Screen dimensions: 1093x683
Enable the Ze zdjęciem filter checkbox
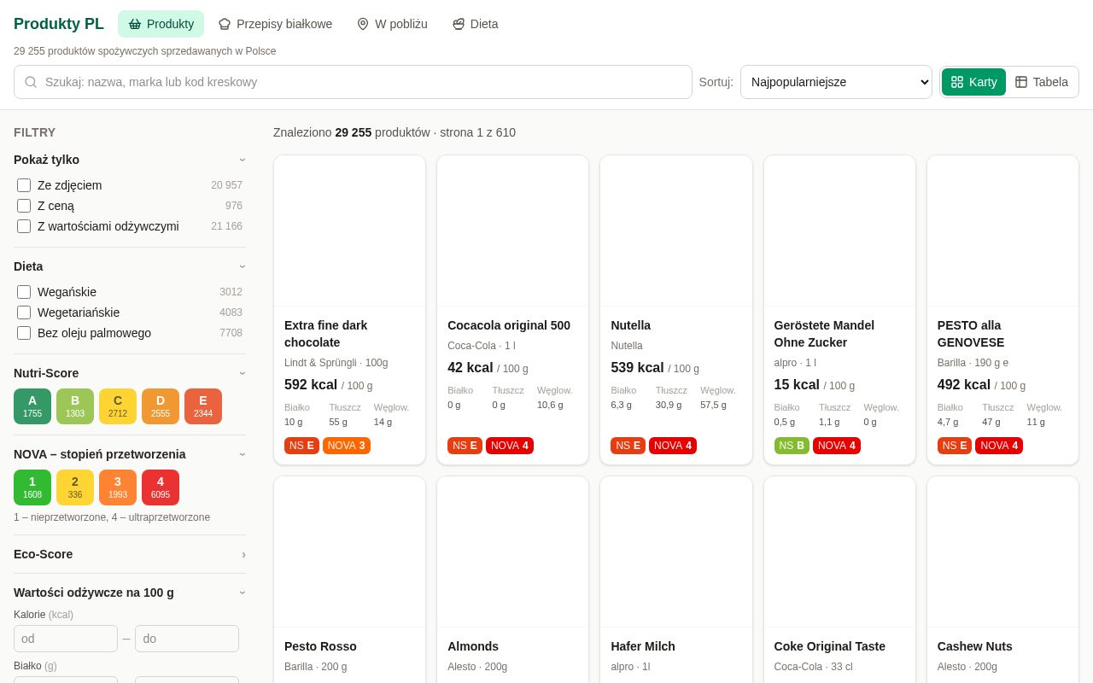click(24, 185)
